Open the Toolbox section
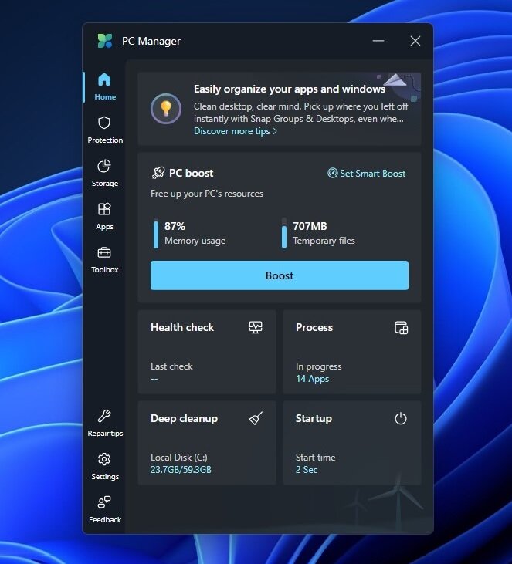Screen dimensions: 512x564 105,259
